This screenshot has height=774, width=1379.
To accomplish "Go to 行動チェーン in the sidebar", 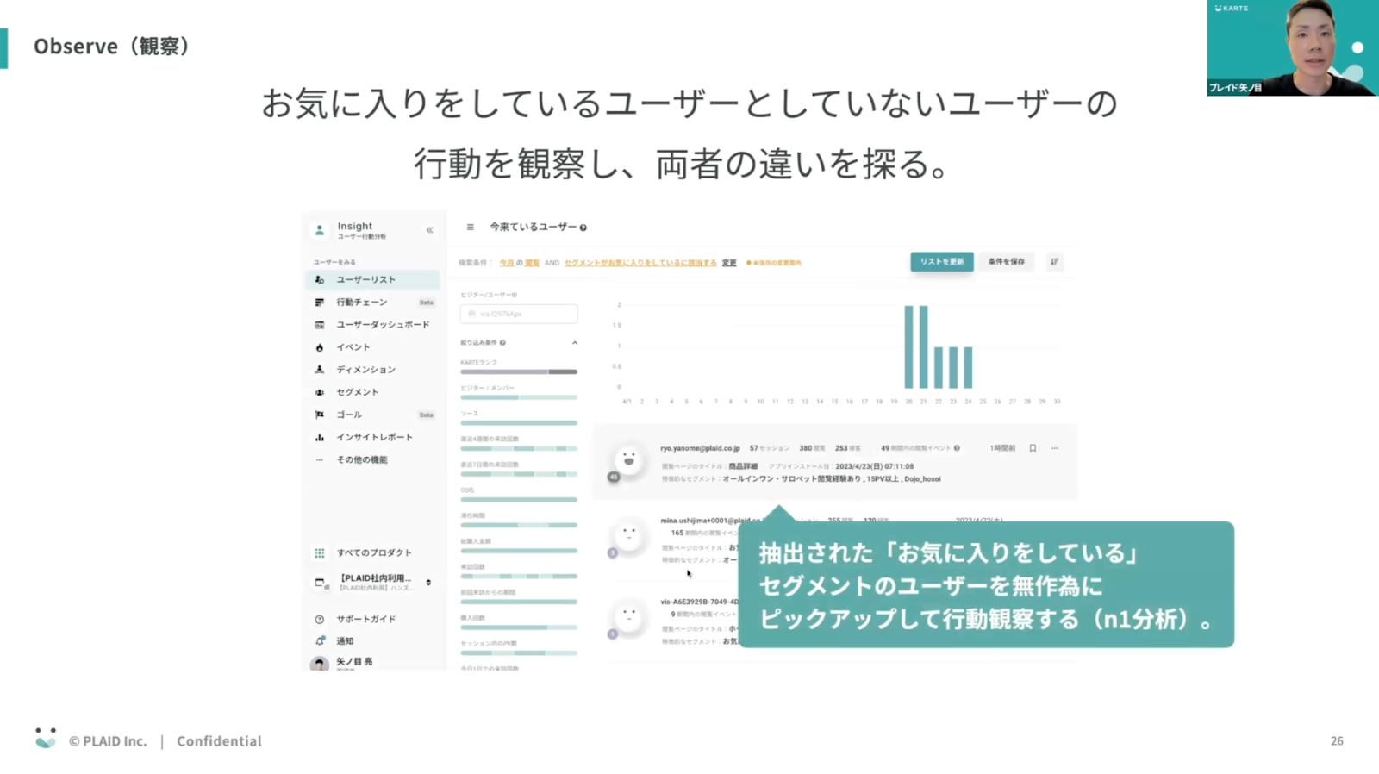I will tap(361, 303).
